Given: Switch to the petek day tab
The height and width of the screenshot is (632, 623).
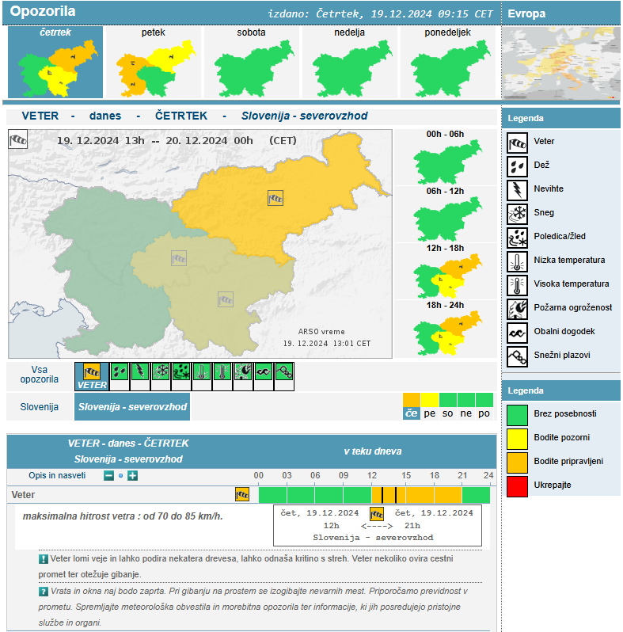Looking at the screenshot, I should (154, 62).
